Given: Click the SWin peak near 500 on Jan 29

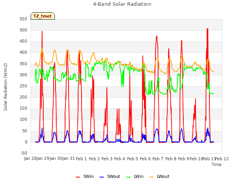Looking at the screenshot, I should pyautogui.click(x=42, y=31).
